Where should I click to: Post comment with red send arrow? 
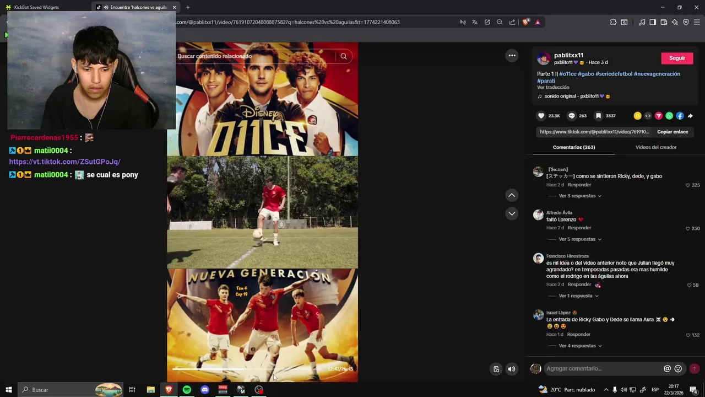[694, 369]
